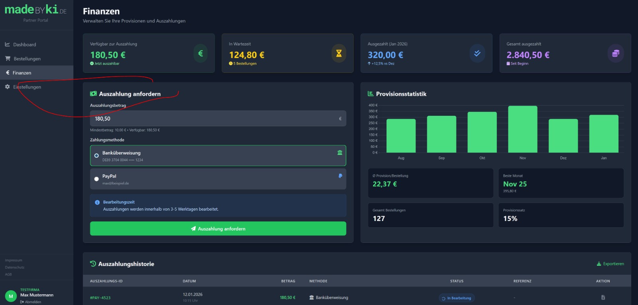The image size is (638, 305).
Task: Click the double-check icon on Ausgezahlt card
Action: (477, 53)
